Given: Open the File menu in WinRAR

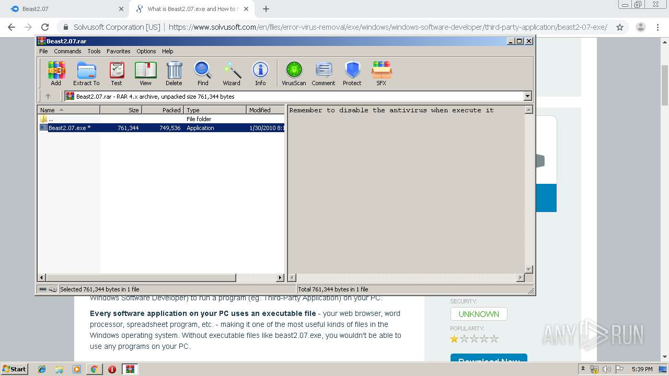Looking at the screenshot, I should pos(43,51).
